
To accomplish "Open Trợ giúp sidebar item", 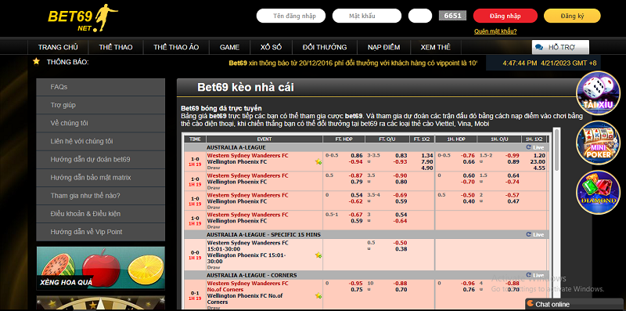I will tap(101, 105).
